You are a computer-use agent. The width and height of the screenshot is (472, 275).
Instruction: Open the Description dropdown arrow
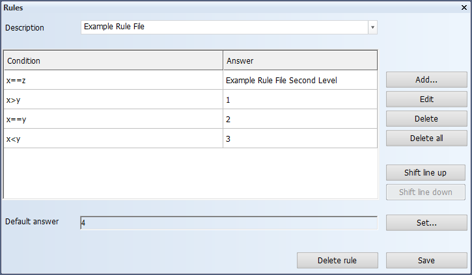[x=372, y=27]
